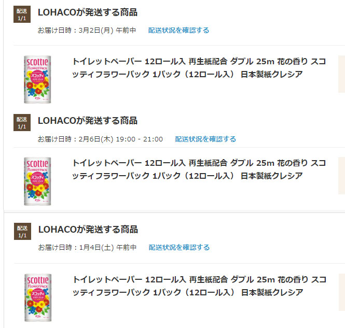Viewport: 345px width, 328px height.
Task: Open the Scottie thumbnail in the 1月4日 order
Action: [x=38, y=297]
